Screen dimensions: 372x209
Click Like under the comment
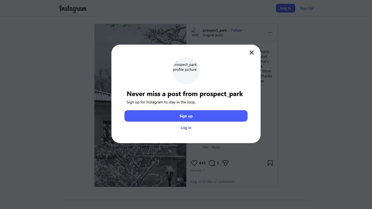(x=206, y=147)
